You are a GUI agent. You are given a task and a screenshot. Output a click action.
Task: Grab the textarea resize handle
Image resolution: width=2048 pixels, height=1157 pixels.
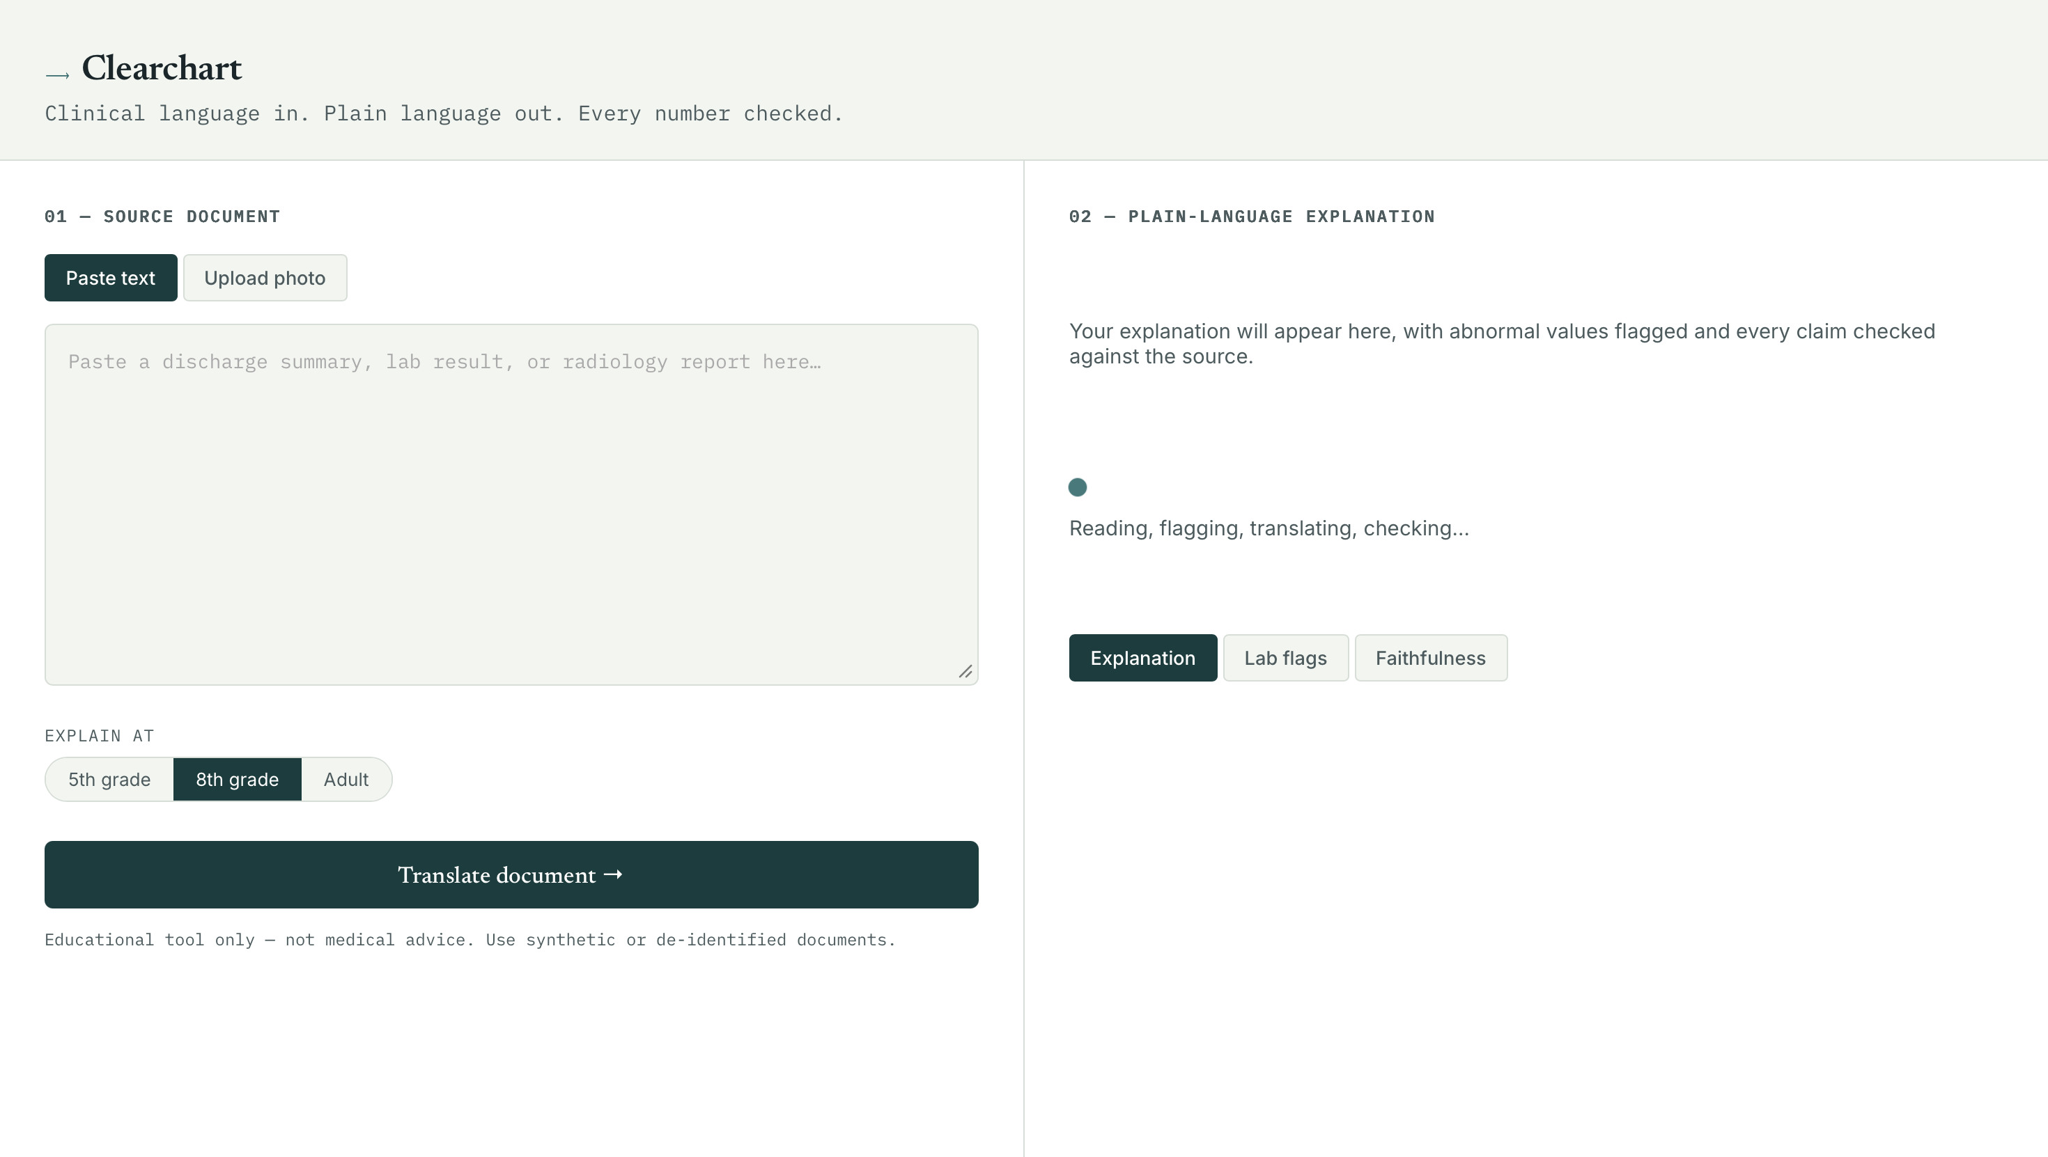pos(965,672)
